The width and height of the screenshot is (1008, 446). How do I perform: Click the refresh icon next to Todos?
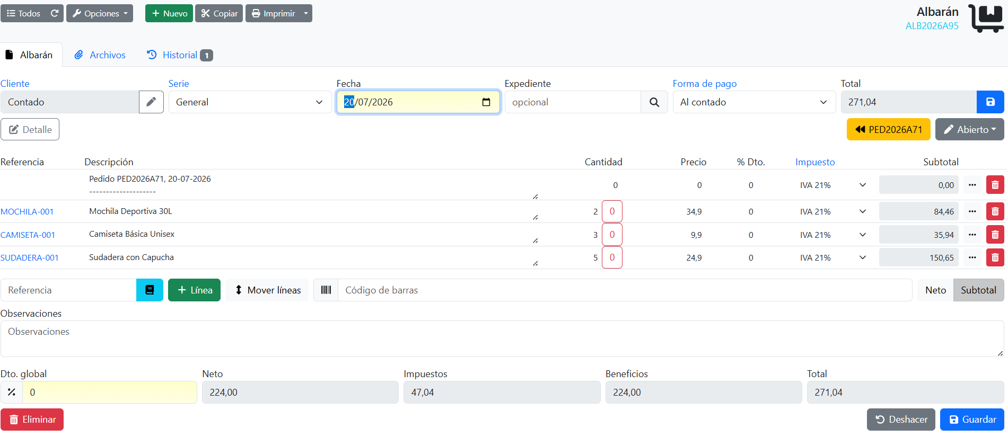coord(55,13)
